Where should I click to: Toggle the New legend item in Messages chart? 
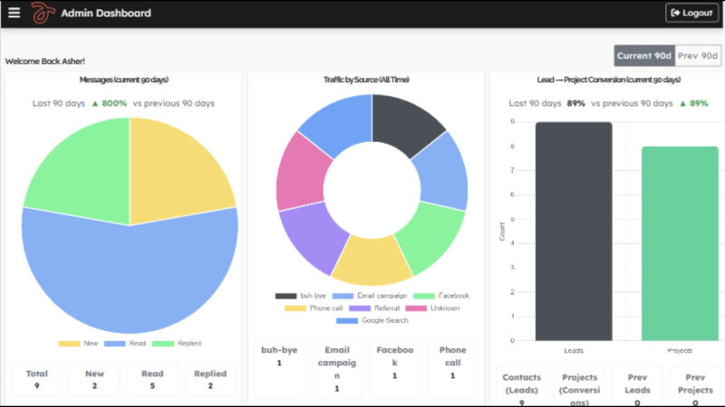coord(82,344)
